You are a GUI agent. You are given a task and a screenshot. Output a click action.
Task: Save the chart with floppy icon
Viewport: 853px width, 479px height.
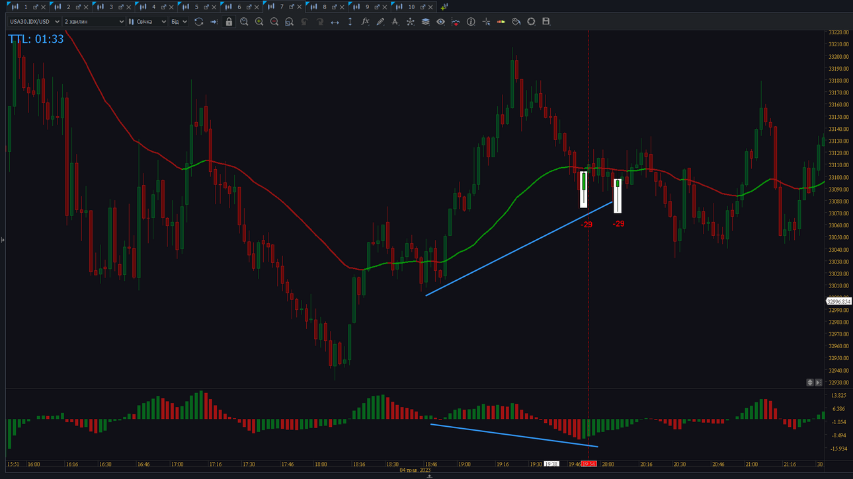point(546,22)
